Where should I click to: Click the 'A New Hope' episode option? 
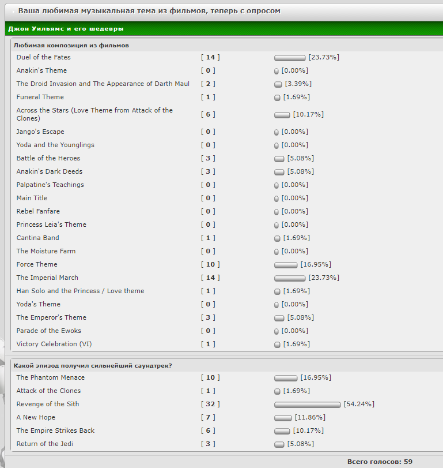click(x=36, y=417)
